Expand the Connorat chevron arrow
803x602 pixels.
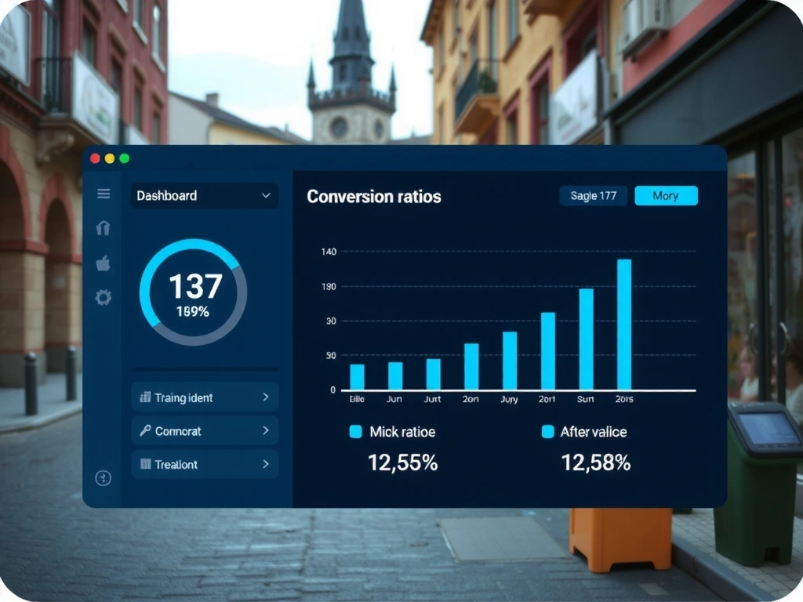pos(266,431)
